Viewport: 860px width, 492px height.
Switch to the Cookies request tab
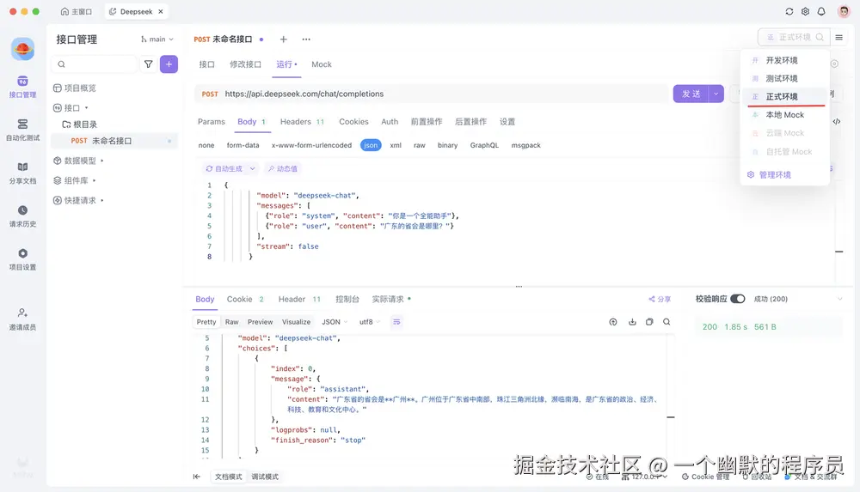(353, 122)
